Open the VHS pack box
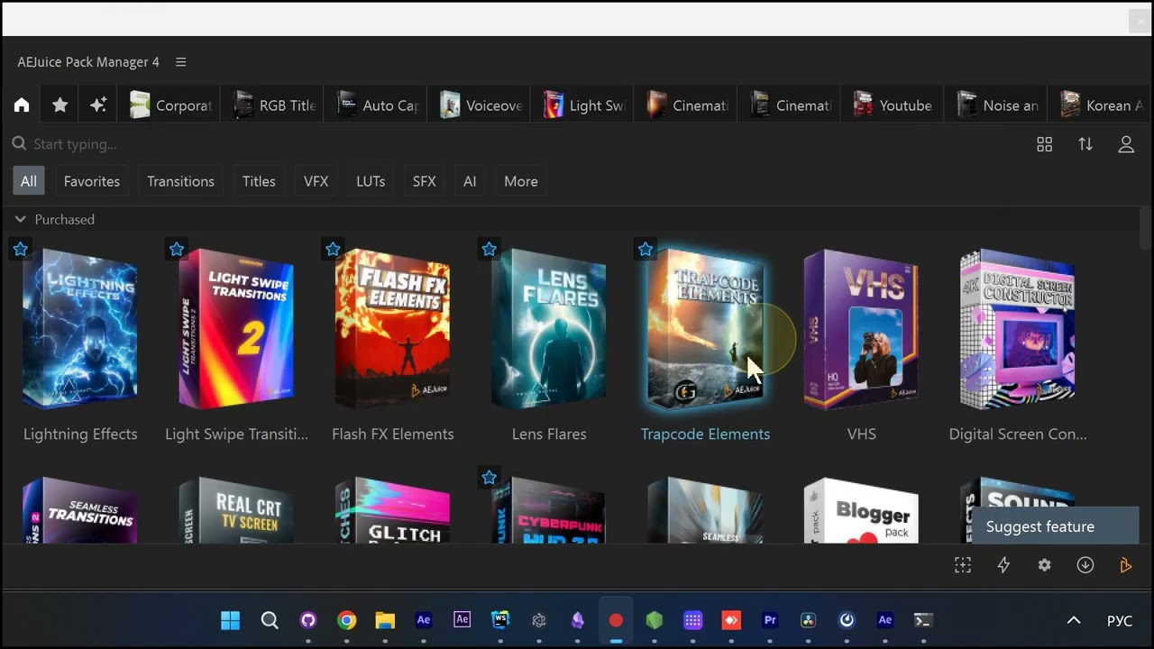 click(861, 329)
